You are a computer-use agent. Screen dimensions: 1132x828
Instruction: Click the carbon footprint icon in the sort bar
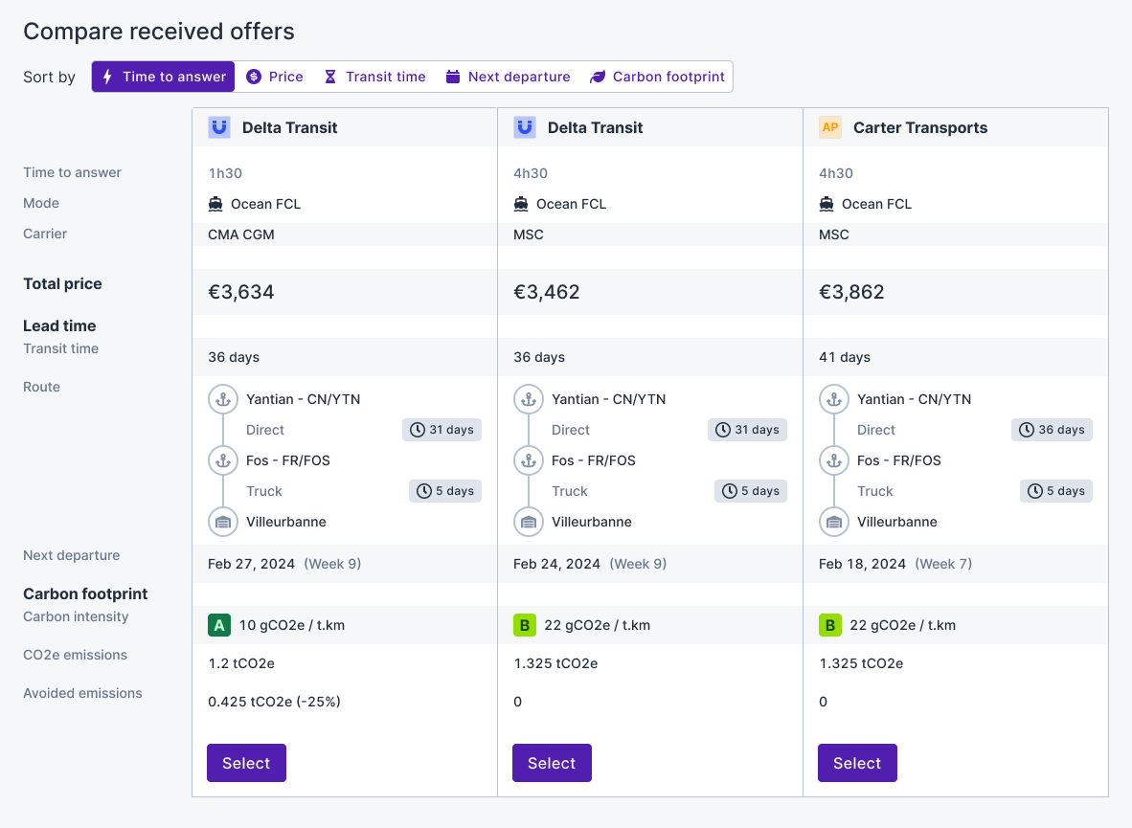(x=600, y=77)
